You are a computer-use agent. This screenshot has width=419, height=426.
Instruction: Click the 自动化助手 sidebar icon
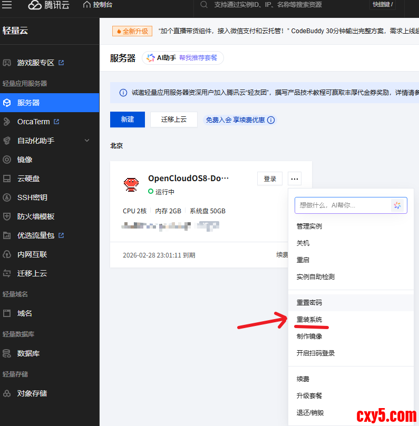pyautogui.click(x=7, y=141)
